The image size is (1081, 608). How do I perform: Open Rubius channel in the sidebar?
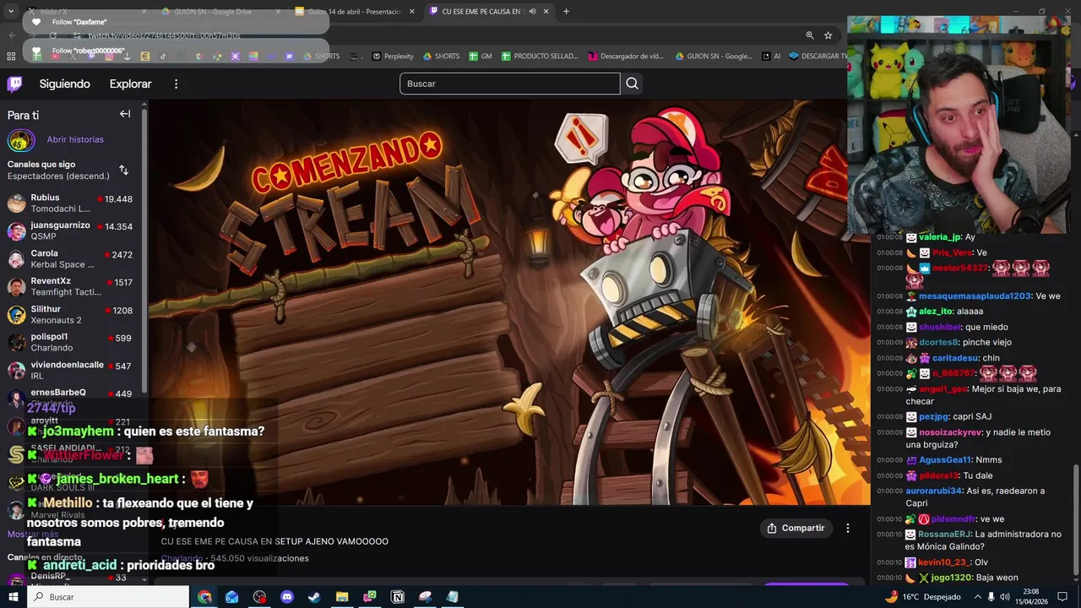(71, 203)
